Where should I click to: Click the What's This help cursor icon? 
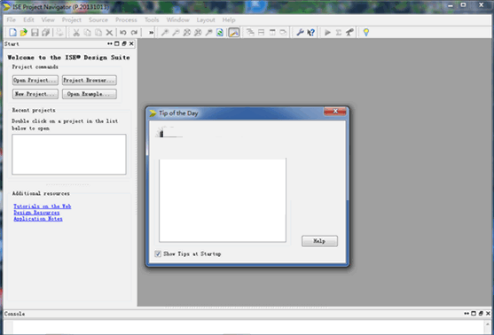pyautogui.click(x=310, y=32)
